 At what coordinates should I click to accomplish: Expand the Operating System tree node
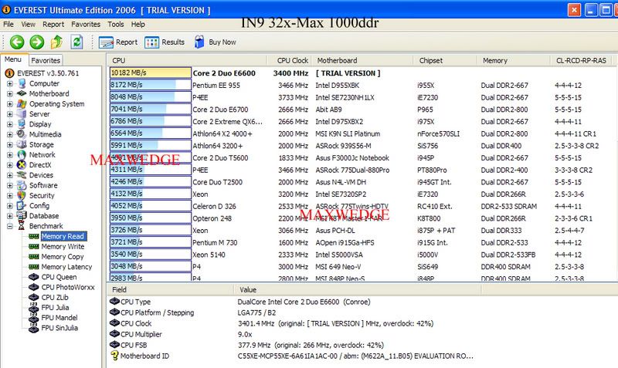[9, 104]
